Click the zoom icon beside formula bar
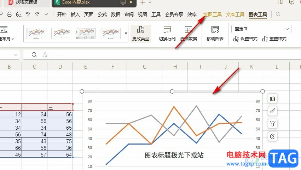The width and height of the screenshot is (301, 170). (34, 55)
